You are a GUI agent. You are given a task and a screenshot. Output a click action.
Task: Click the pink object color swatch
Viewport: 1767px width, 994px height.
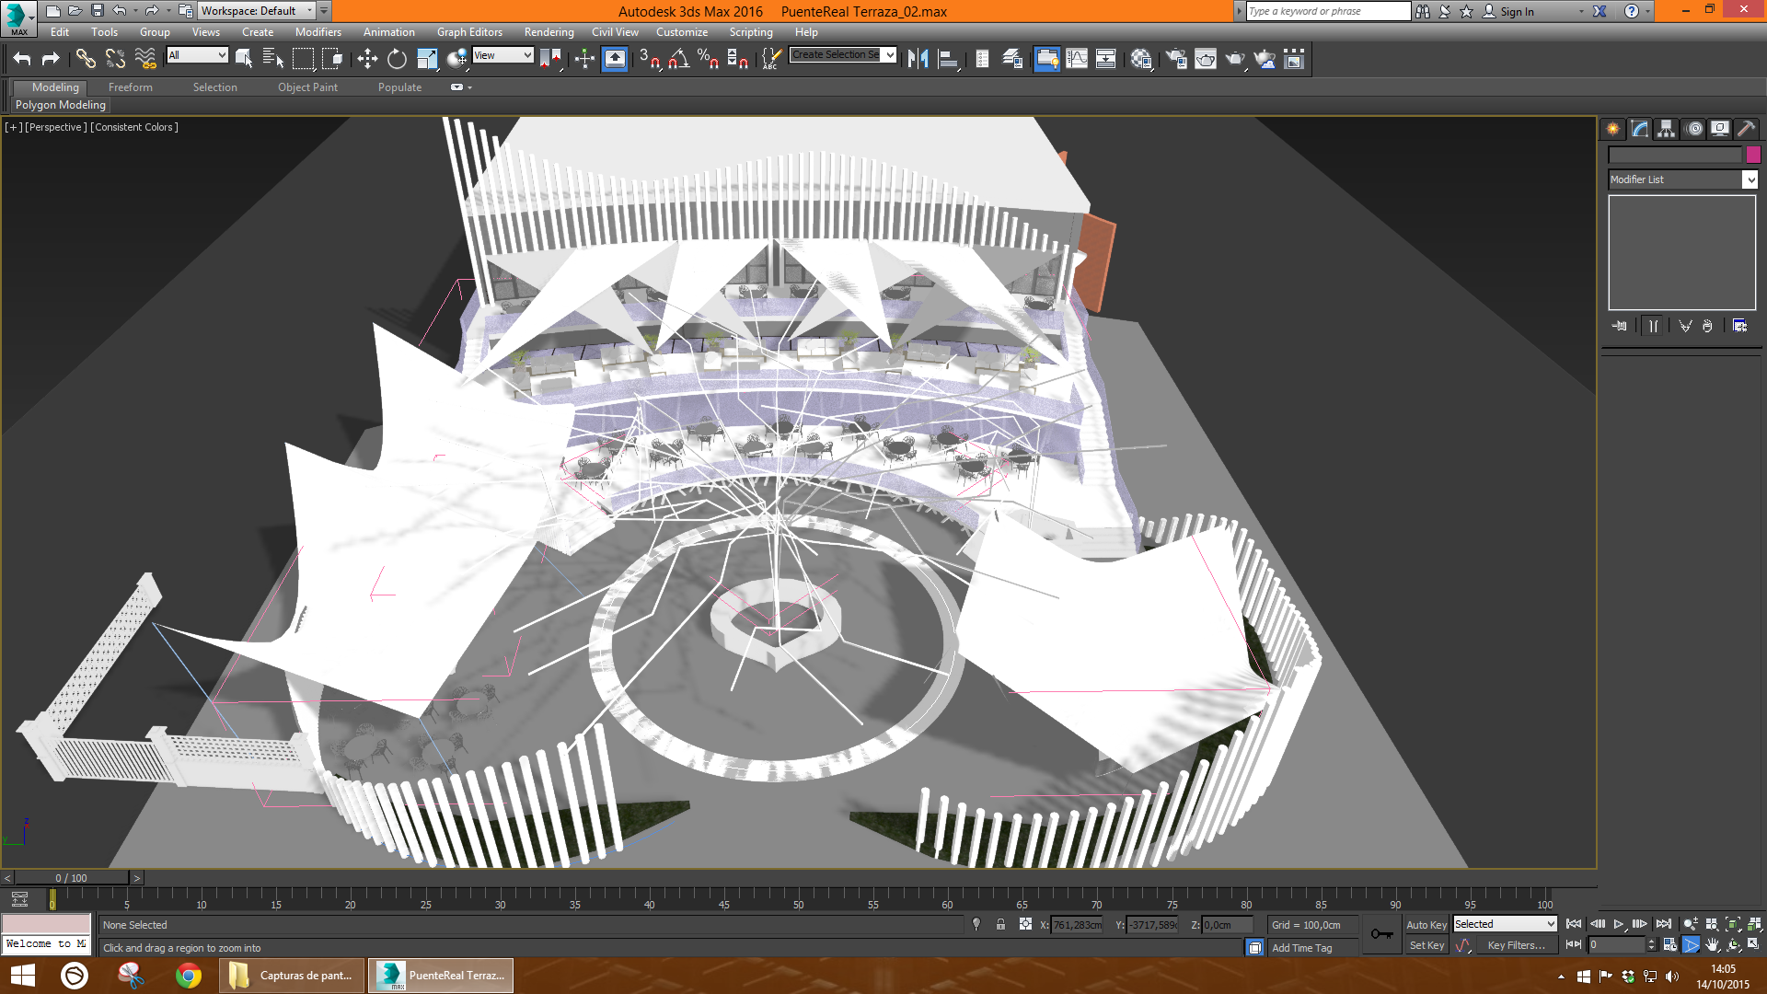tap(1753, 155)
